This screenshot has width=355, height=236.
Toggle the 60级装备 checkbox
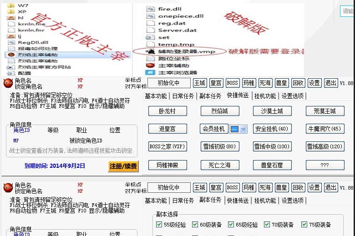[x=195, y=225]
